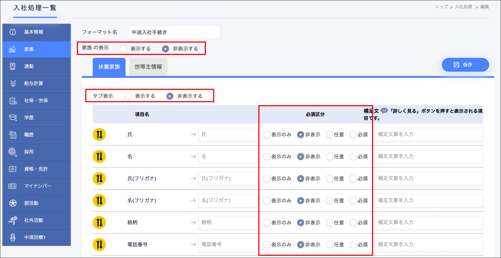Click the info icon beside 基本情報

pyautogui.click(x=13, y=32)
